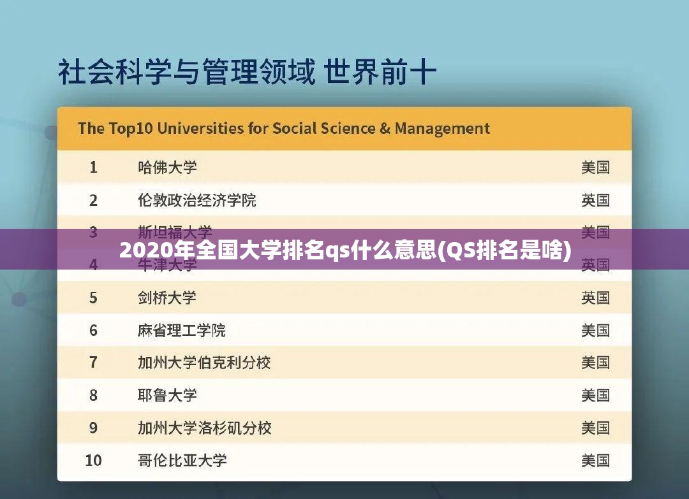This screenshot has width=689, height=499.
Task: Click 美国 in the 耶鲁大学 row
Action: click(595, 395)
